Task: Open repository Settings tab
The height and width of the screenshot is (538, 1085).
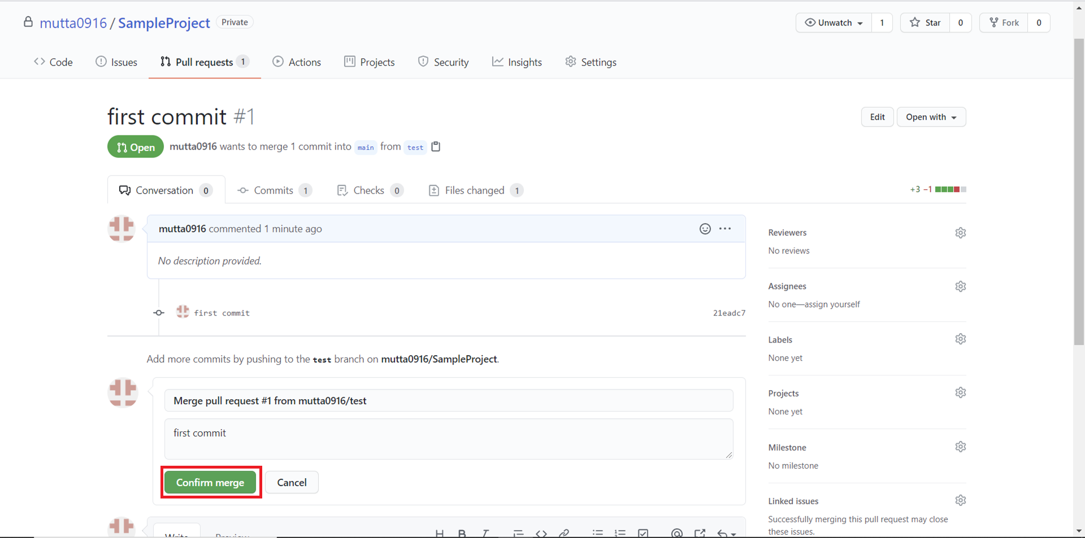Action: point(591,62)
